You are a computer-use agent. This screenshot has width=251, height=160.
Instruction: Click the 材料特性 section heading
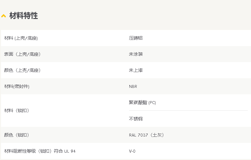24,16
